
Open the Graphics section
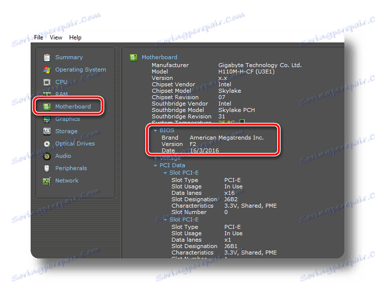click(x=68, y=119)
